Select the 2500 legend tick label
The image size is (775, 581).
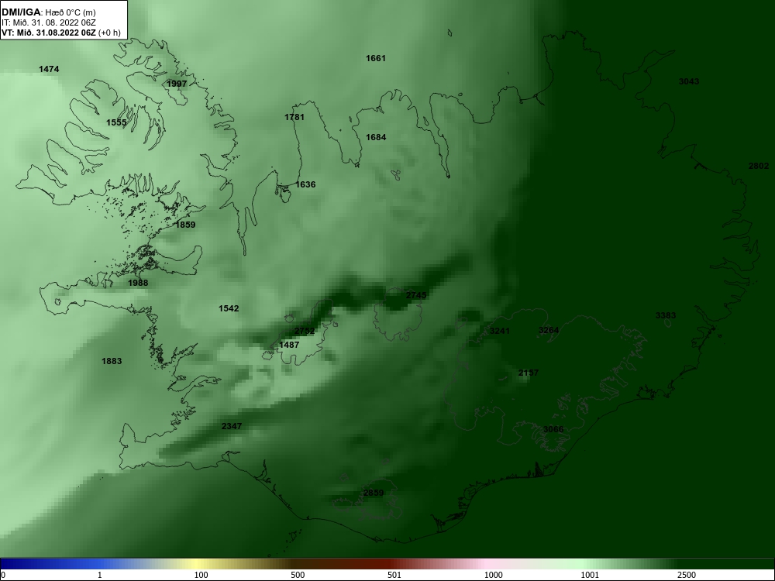687,575
